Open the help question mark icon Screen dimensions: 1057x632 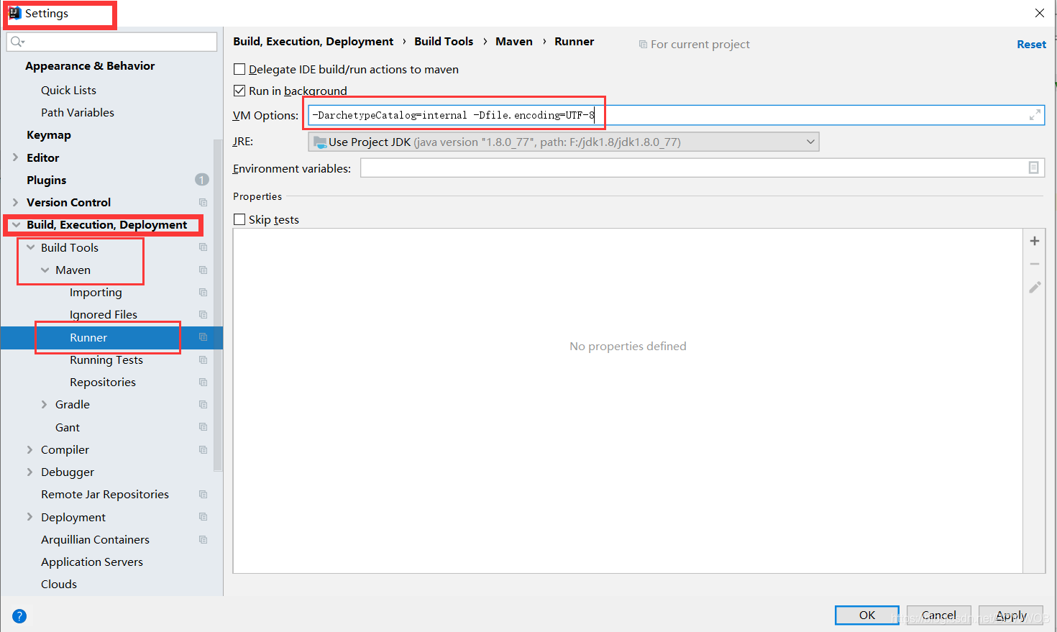[19, 616]
